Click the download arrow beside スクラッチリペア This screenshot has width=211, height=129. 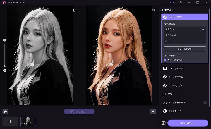(x=205, y=102)
